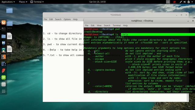195x110 pixels.
Task: Launch the red F dock application
Action: pyautogui.click(x=3, y=71)
